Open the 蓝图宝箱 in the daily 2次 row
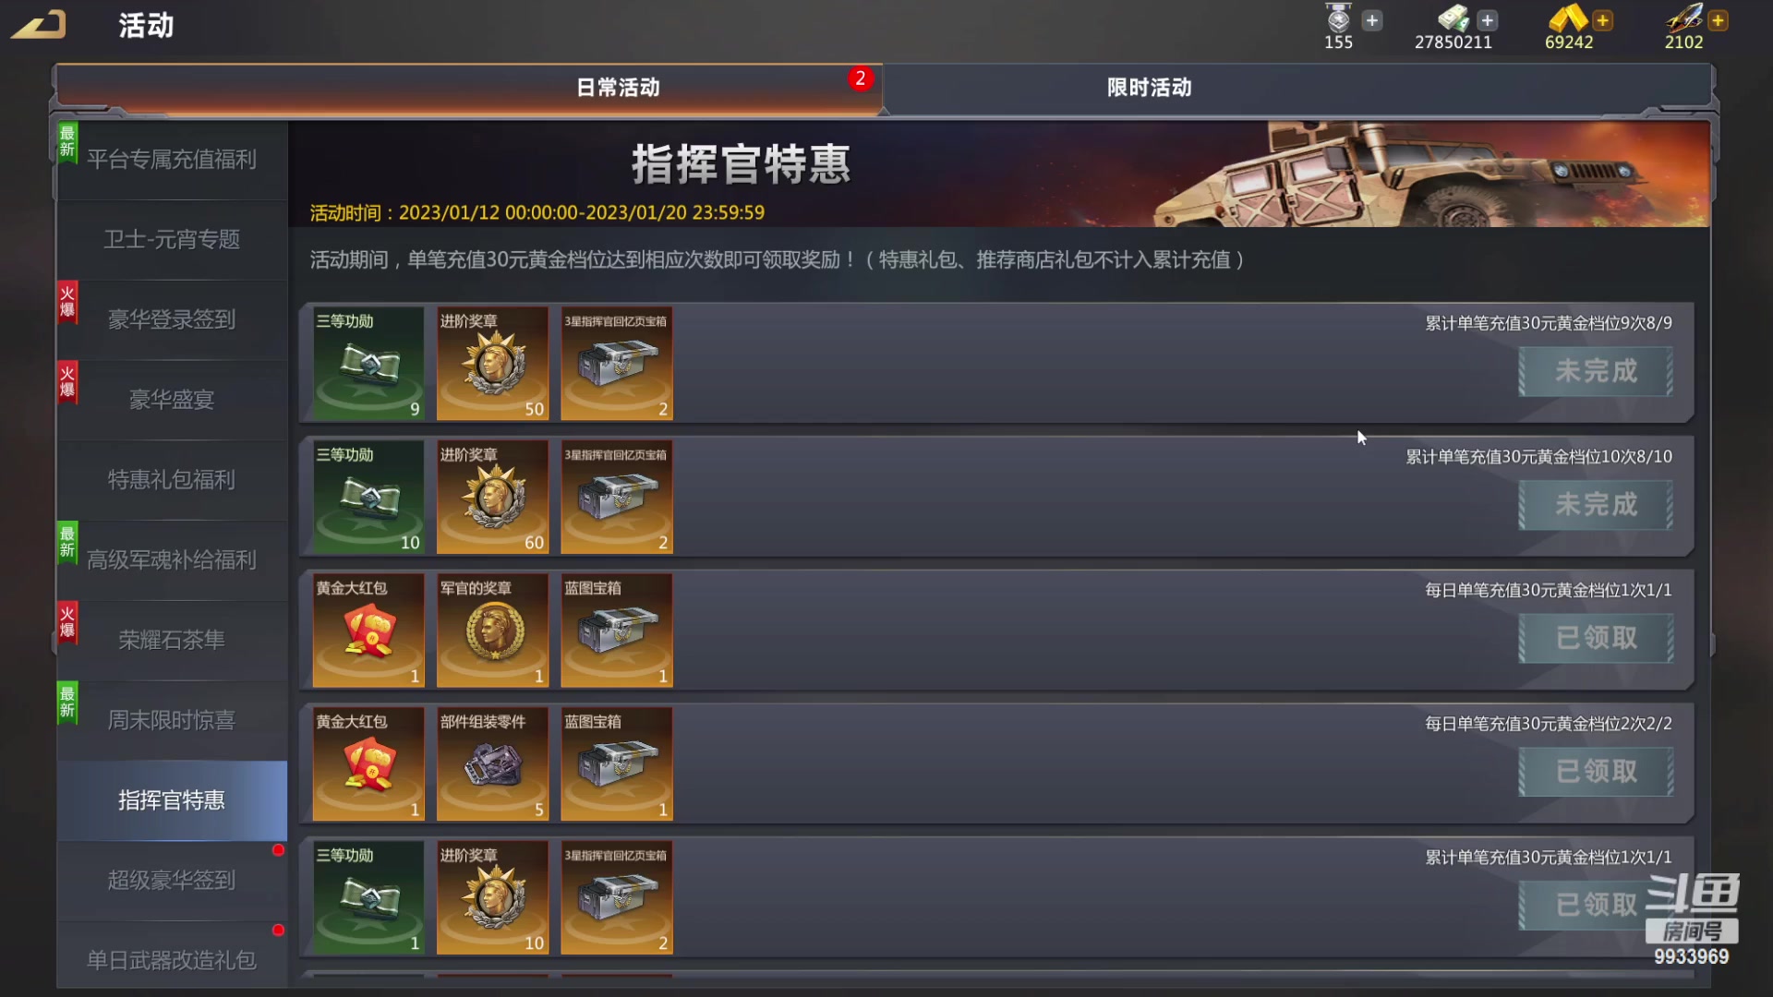 617,764
